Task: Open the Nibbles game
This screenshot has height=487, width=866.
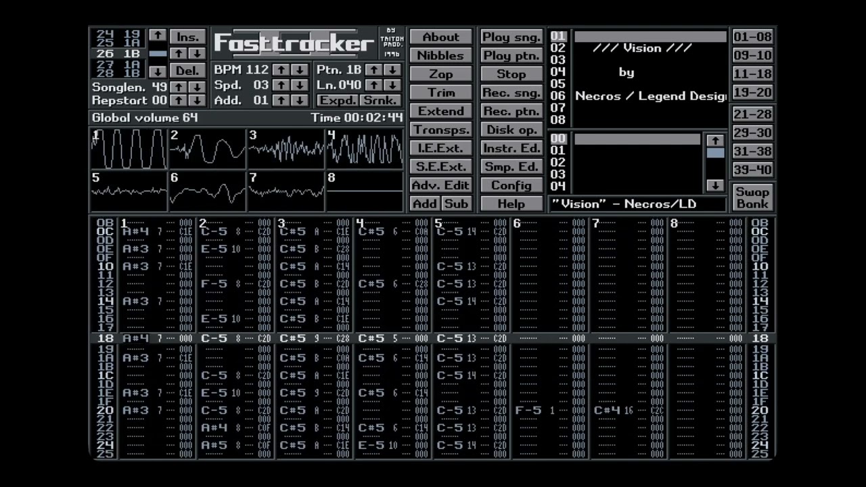Action: [x=440, y=55]
